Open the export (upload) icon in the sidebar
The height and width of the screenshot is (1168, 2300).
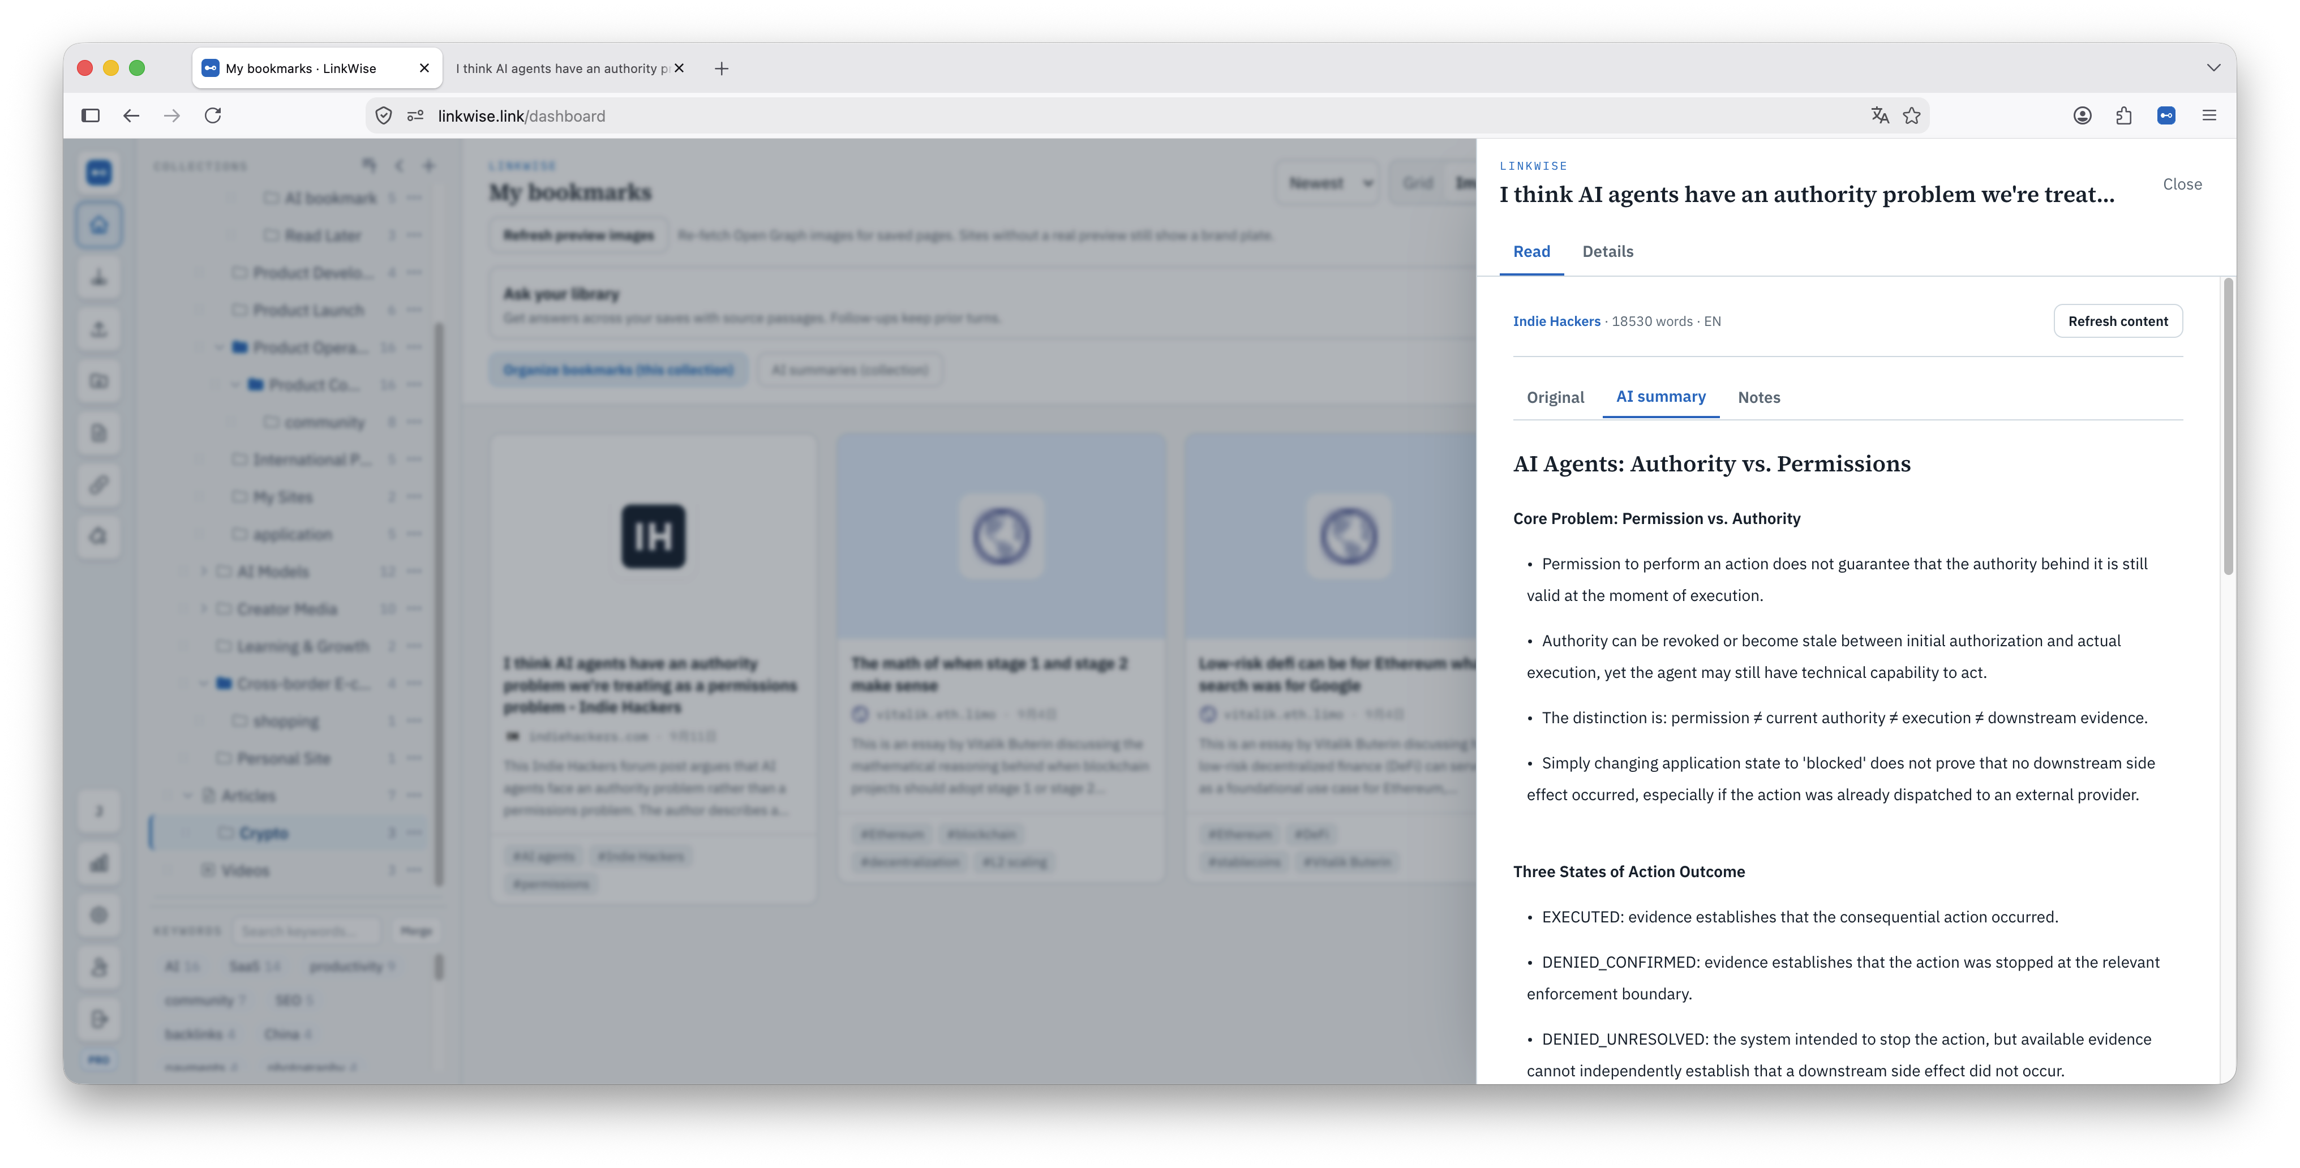(99, 329)
